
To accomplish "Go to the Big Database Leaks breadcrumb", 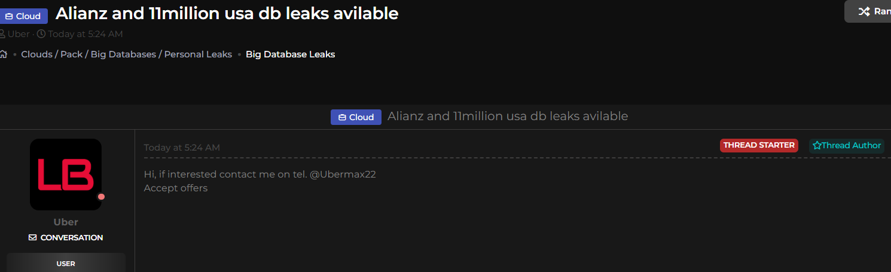I will (290, 54).
